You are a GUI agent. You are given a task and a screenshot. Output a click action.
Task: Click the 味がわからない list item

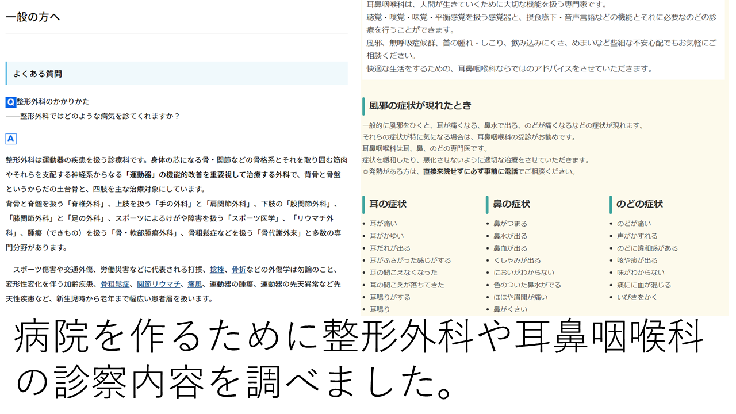coord(641,273)
